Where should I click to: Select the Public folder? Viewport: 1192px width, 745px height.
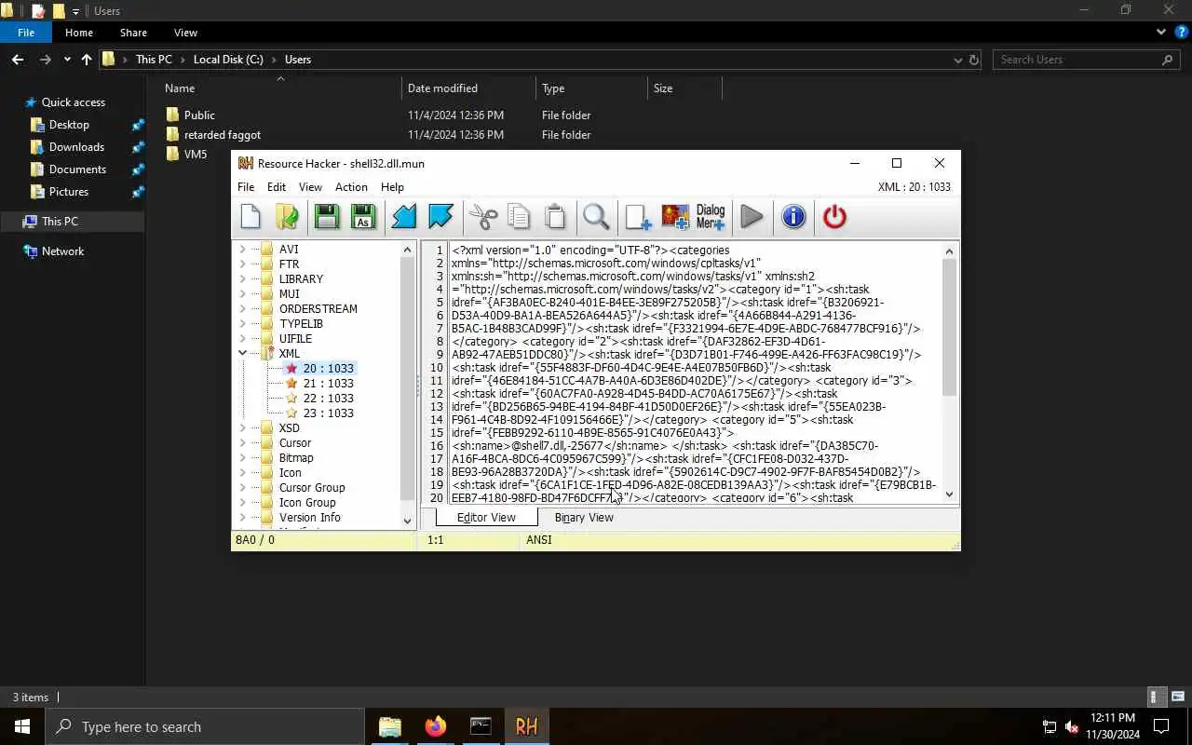click(x=199, y=115)
